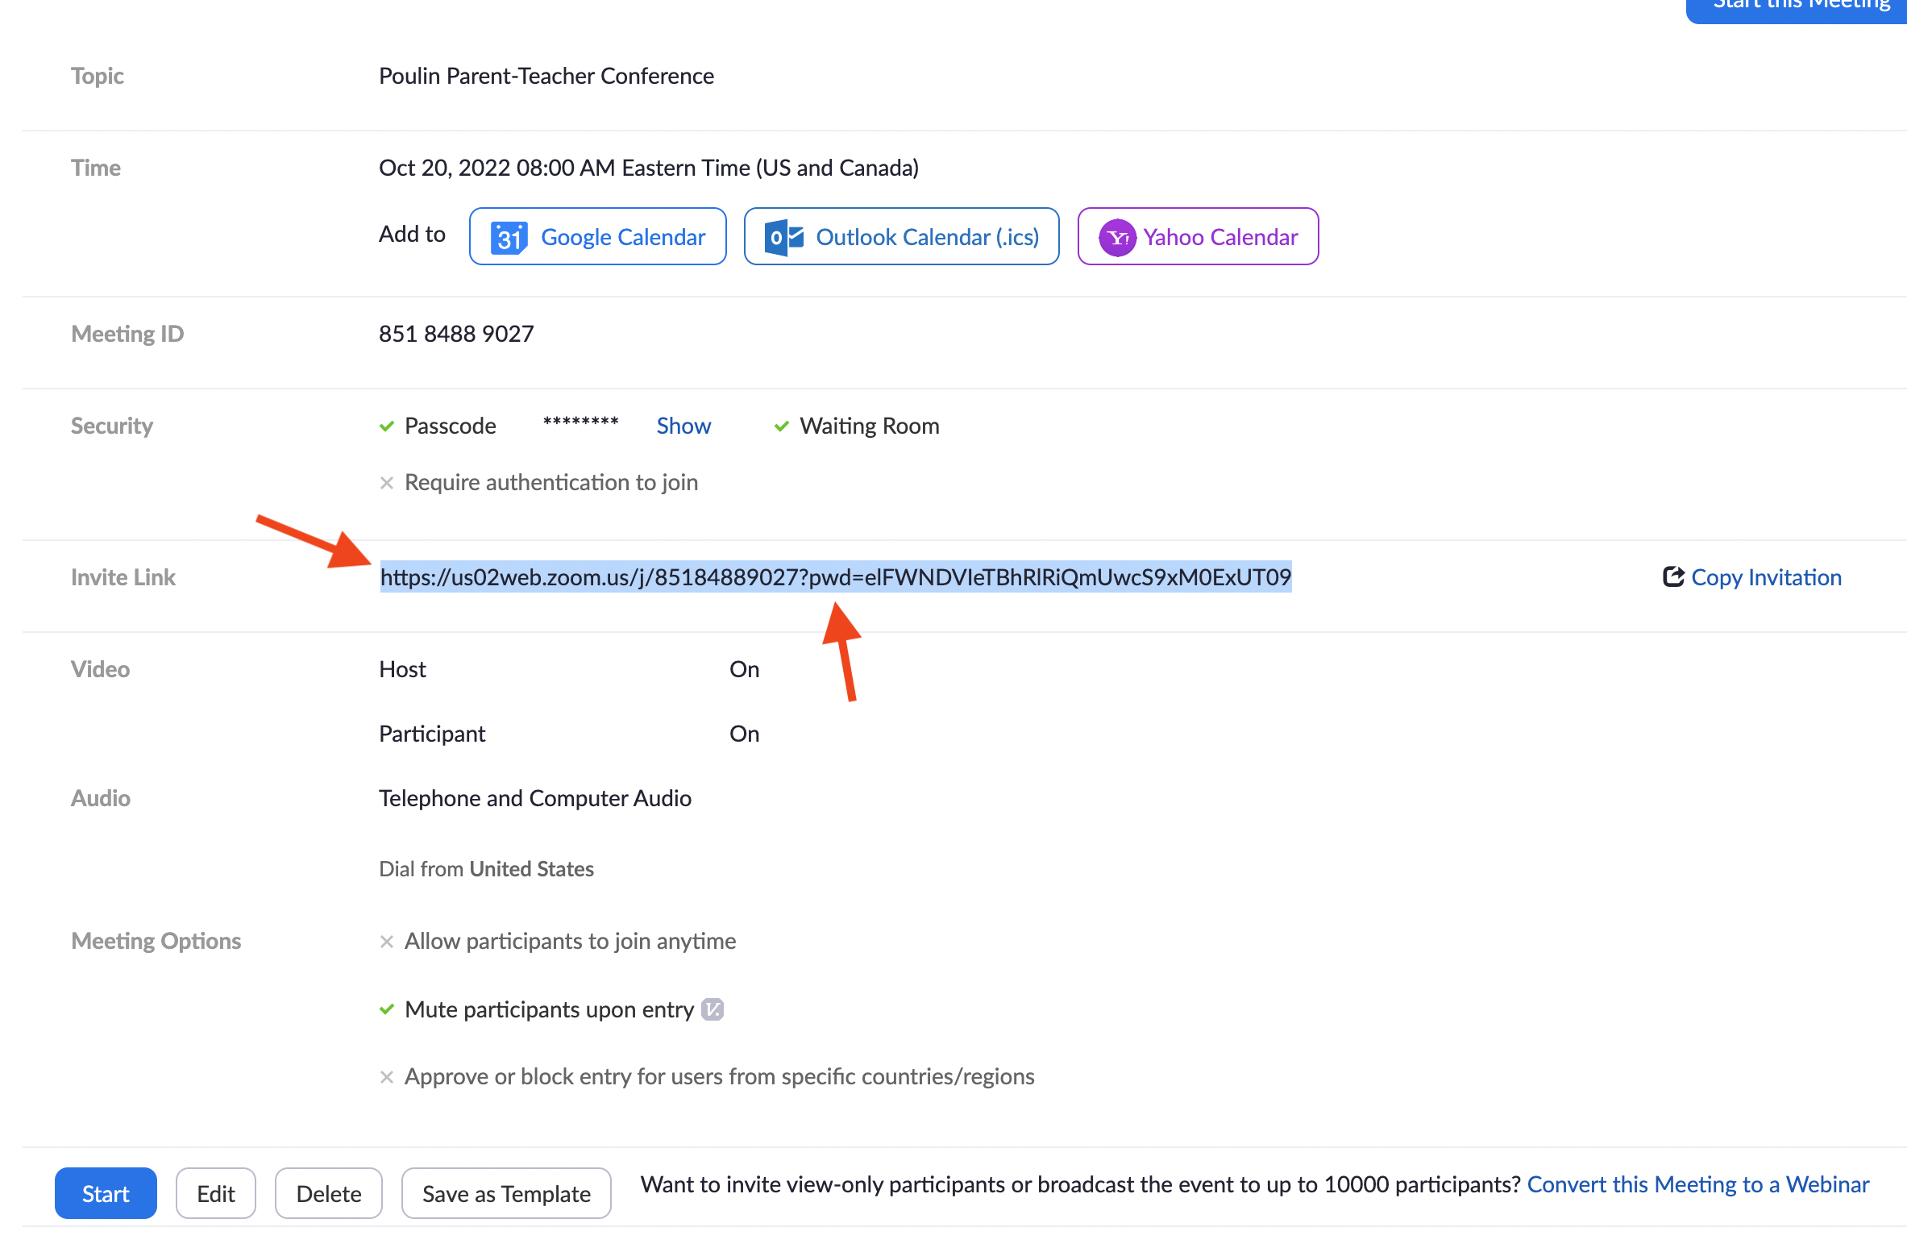
Task: Click X beside Allow participants to join anytime
Action: pyautogui.click(x=387, y=941)
